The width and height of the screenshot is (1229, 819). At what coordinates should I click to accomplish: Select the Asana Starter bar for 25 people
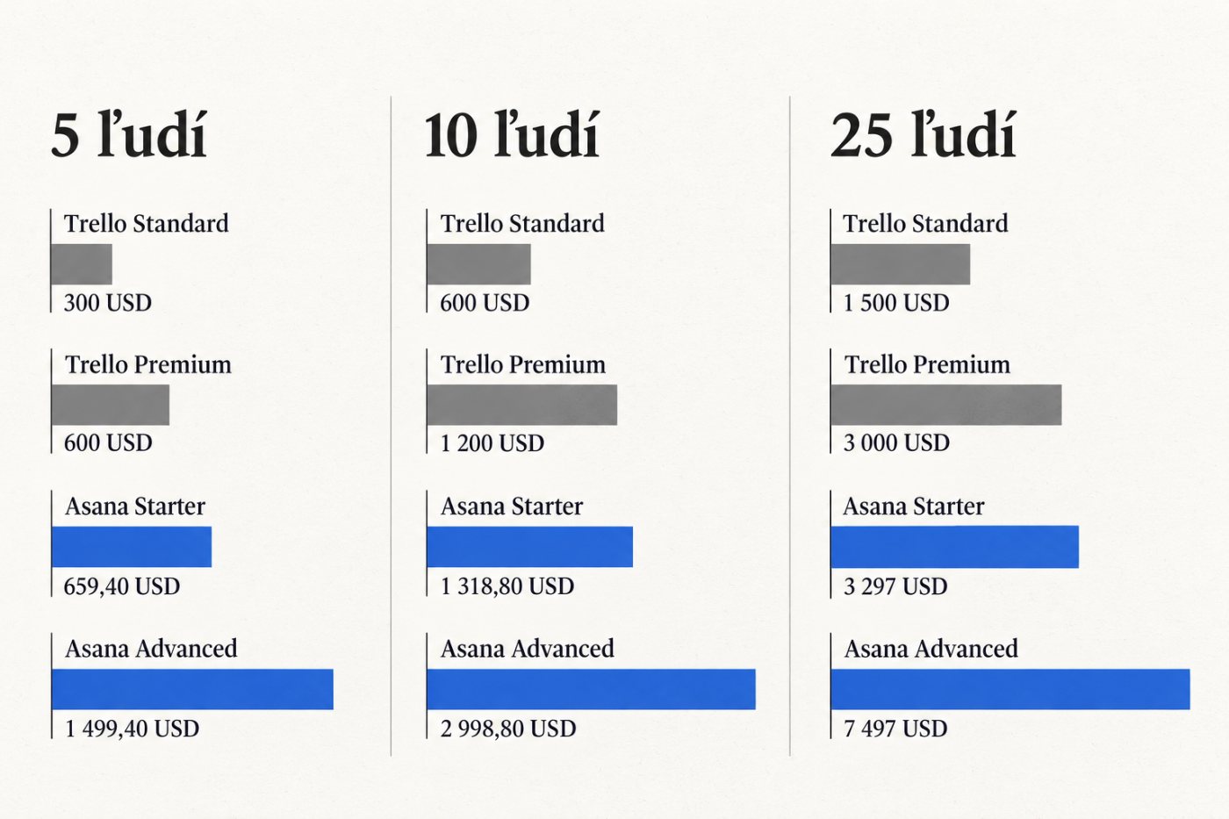[x=955, y=547]
